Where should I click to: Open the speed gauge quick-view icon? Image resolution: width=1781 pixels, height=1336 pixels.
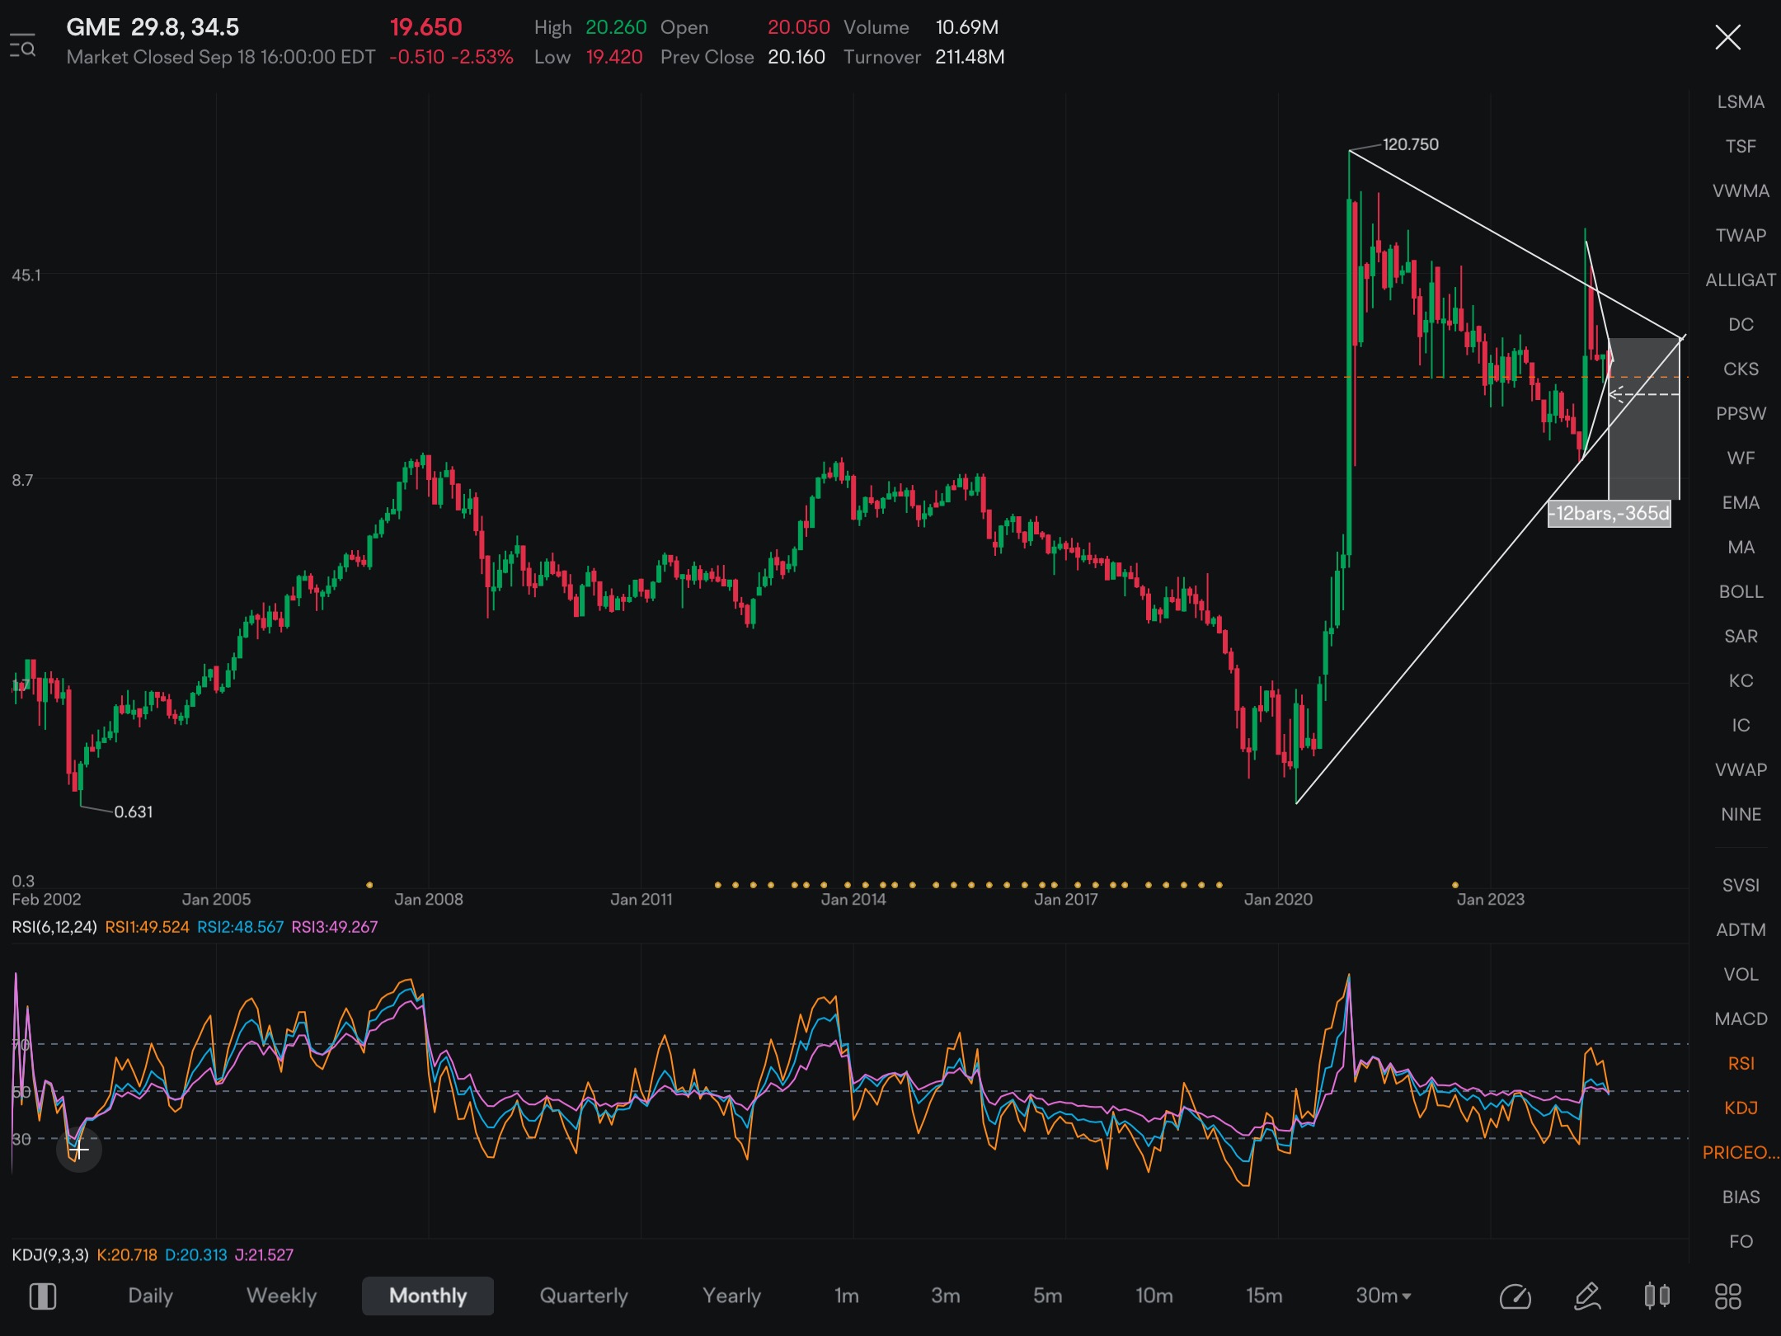pyautogui.click(x=1515, y=1296)
